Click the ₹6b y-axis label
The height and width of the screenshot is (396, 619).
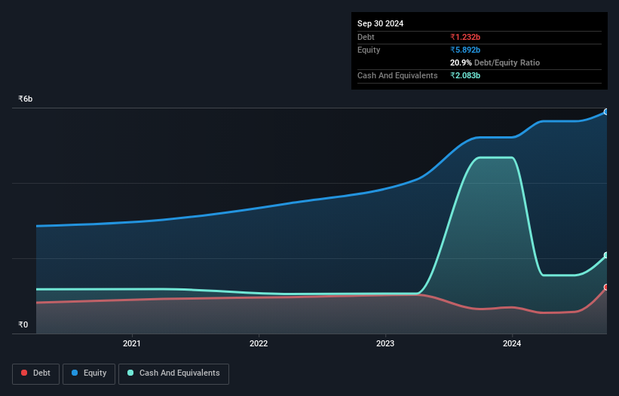[26, 99]
